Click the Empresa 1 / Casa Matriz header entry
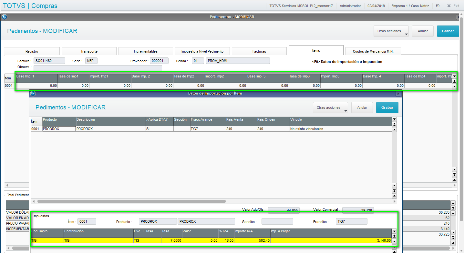Screen dimensions: 464x253 [410, 6]
